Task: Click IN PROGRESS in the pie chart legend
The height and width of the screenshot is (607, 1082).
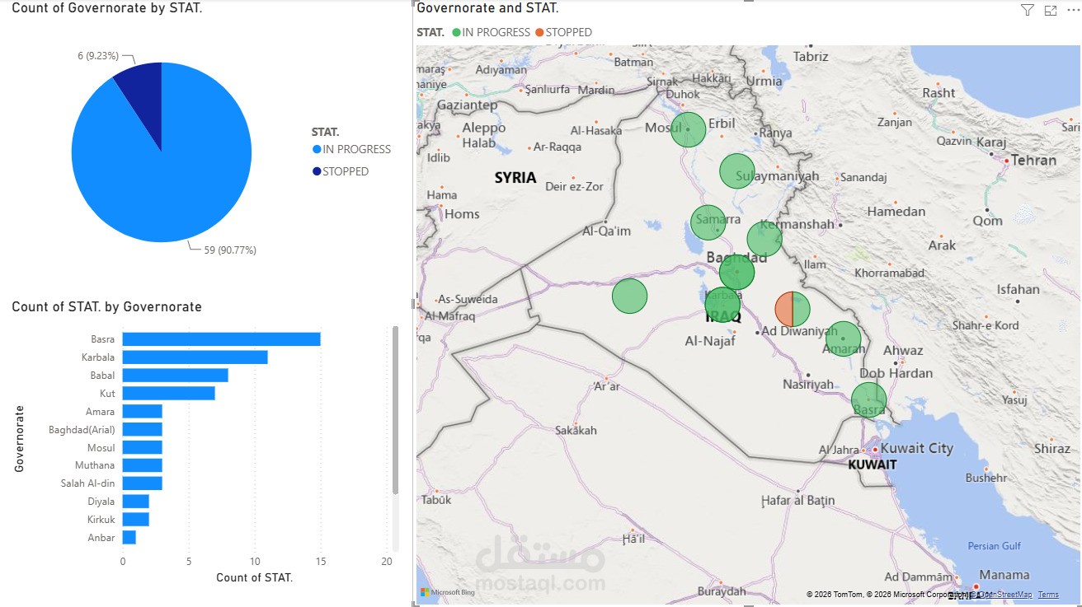Action: click(351, 149)
